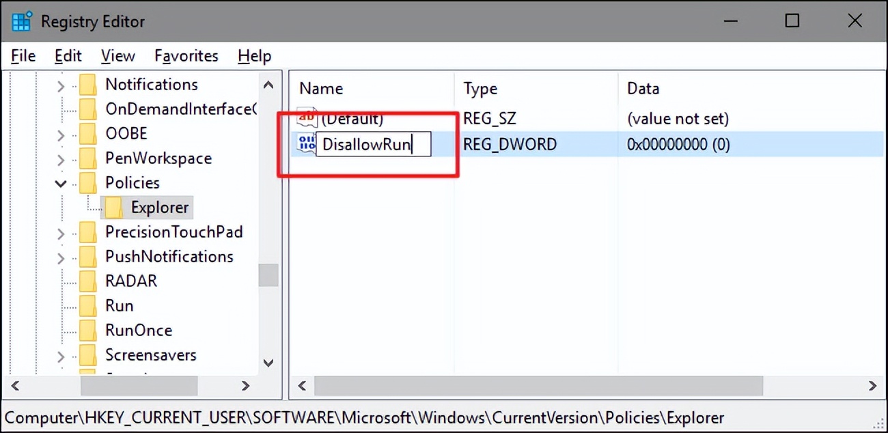Click the Run folder icon
888x433 pixels.
click(x=88, y=305)
